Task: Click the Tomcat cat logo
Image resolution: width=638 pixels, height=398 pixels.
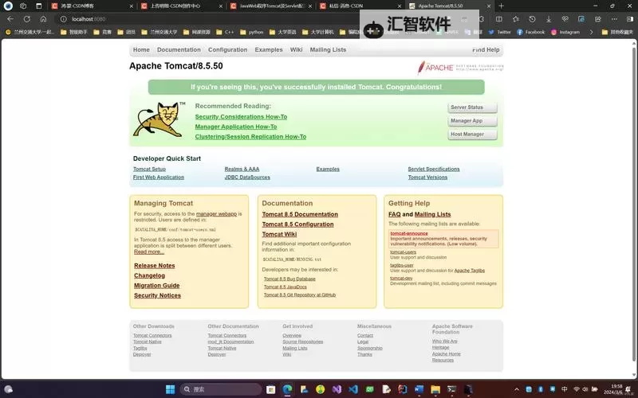Action: coord(159,119)
